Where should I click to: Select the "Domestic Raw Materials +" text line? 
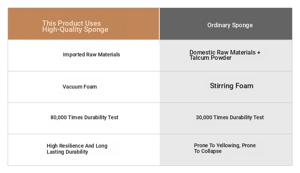[x=225, y=53]
